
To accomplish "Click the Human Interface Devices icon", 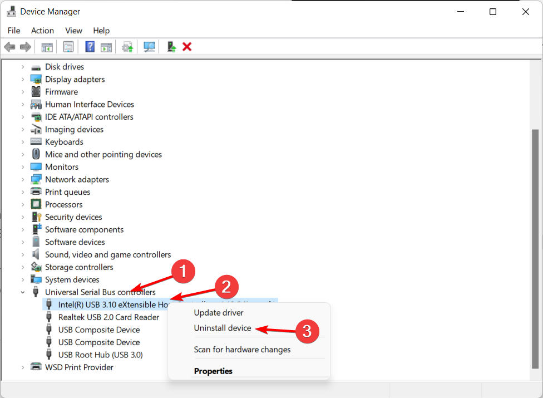I will click(36, 104).
